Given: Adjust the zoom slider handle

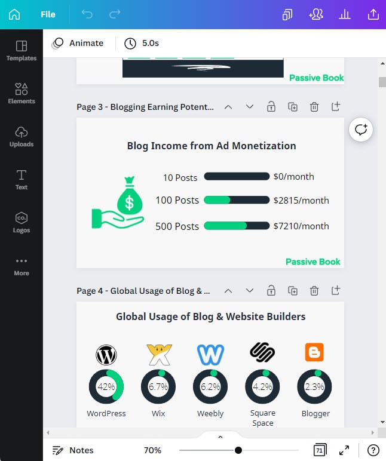Looking at the screenshot, I should coord(238,450).
